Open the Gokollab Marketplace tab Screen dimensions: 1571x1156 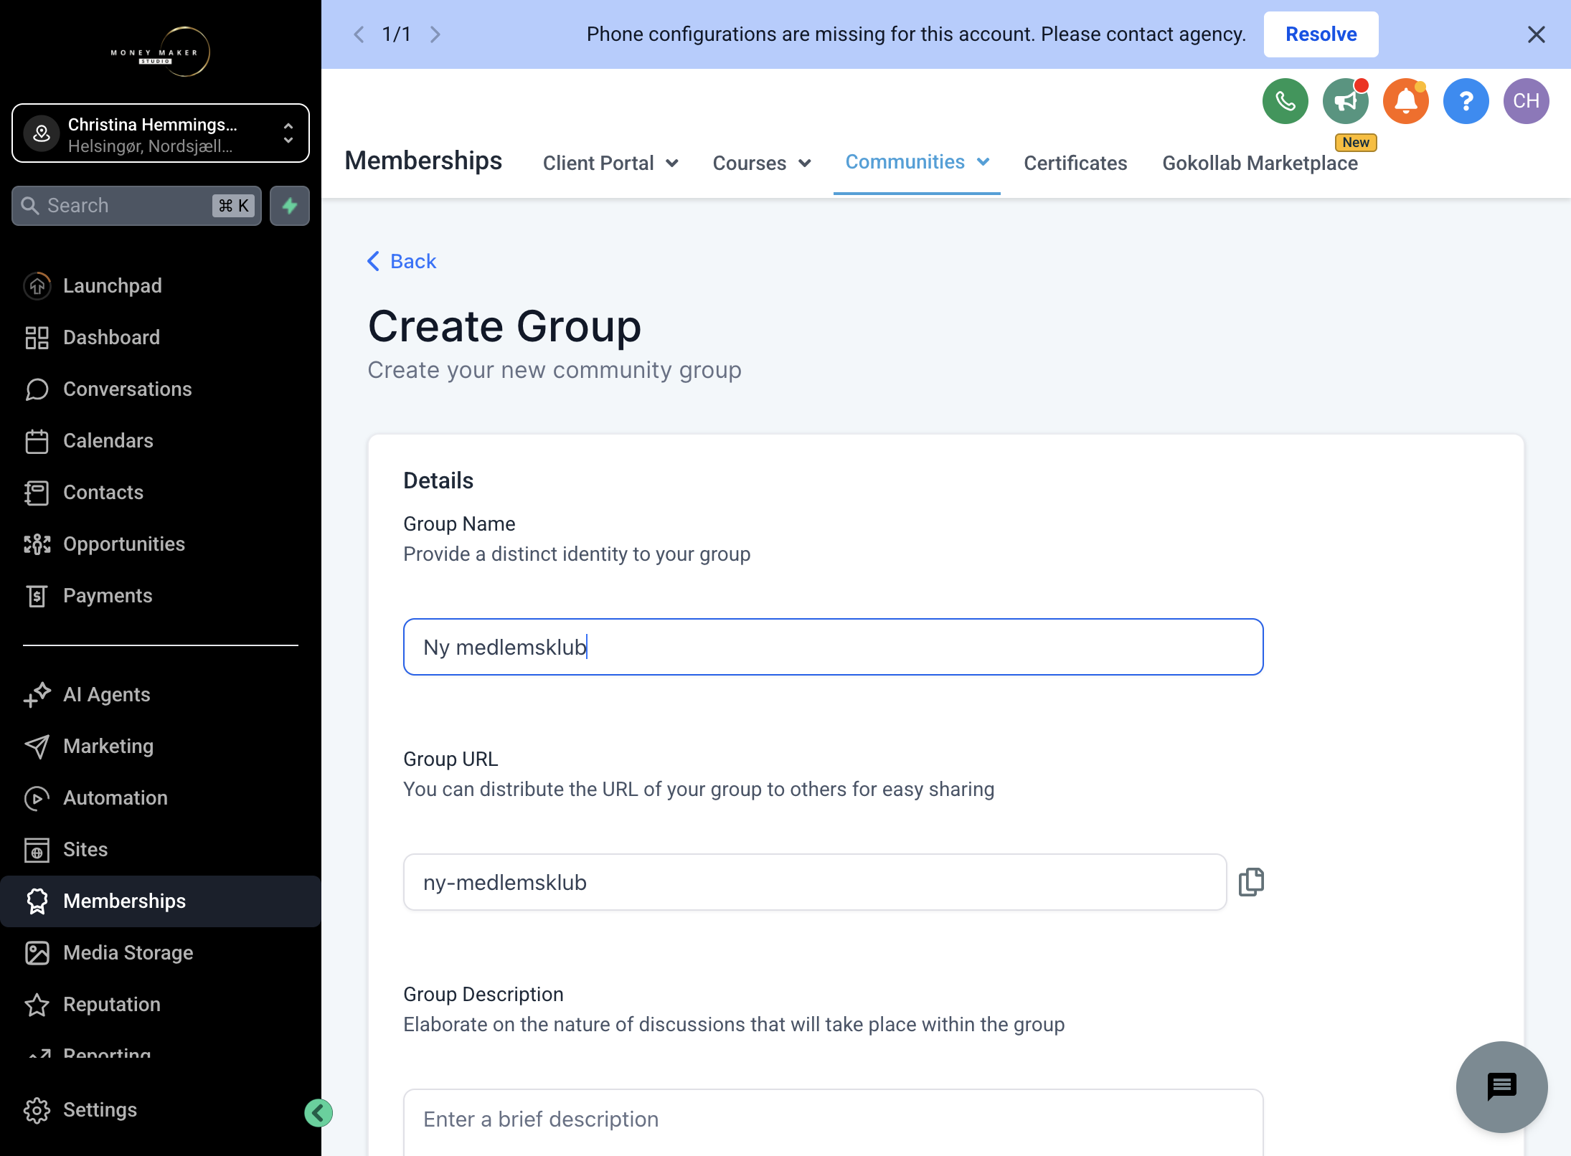point(1260,163)
